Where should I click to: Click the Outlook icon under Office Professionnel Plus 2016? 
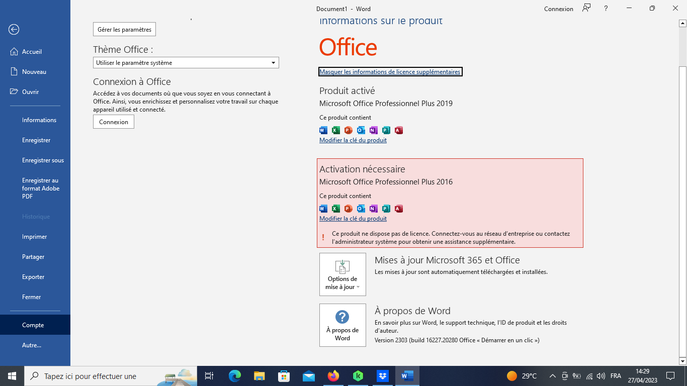pos(361,209)
